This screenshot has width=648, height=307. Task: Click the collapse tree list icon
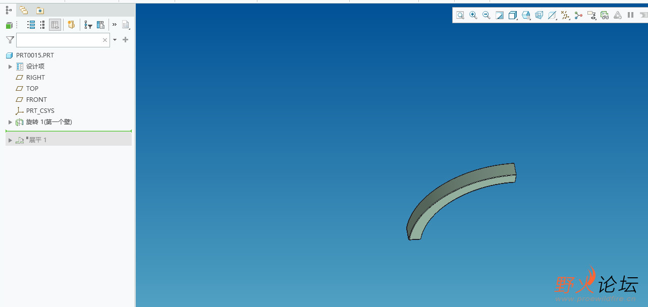pyautogui.click(x=42, y=25)
